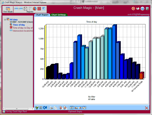This screenshot has width=152, height=115.
Task: Open the Time of day report
Action: pyautogui.click(x=19, y=25)
